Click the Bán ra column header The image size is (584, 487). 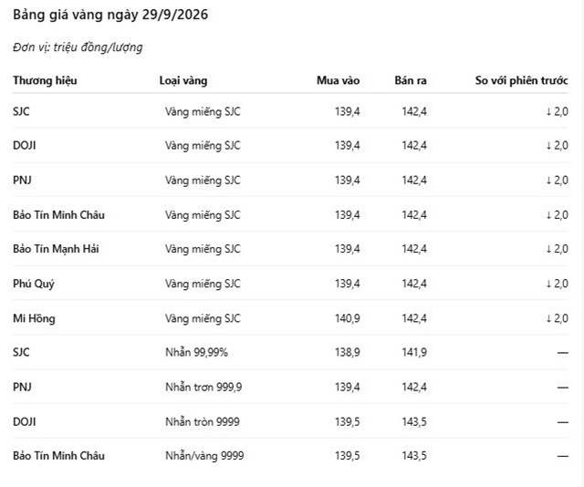(411, 80)
